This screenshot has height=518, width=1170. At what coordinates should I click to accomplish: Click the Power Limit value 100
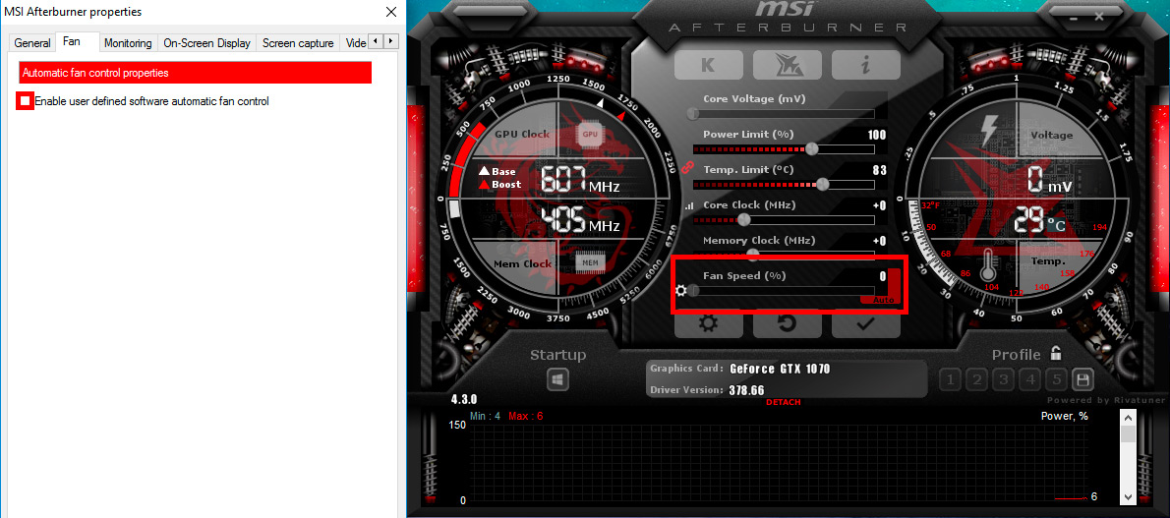coord(877,135)
